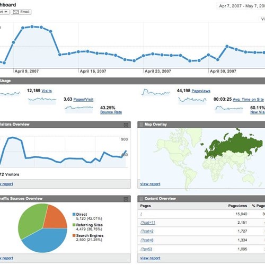Click the Visits sparkline thumbnail

[10, 93]
